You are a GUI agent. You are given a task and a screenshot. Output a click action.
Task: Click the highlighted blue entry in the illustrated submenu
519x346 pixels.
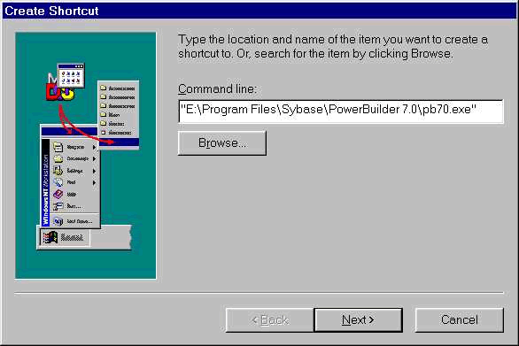coord(119,142)
